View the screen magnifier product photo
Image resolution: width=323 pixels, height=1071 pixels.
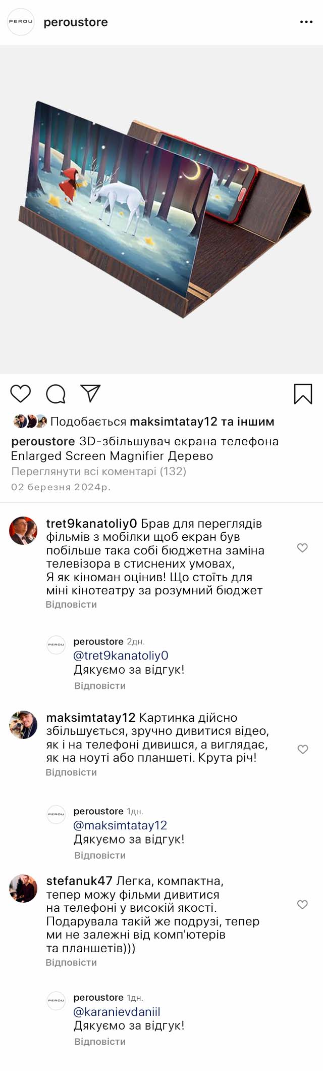tap(161, 209)
